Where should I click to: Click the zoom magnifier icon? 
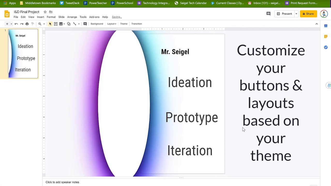click(40, 24)
